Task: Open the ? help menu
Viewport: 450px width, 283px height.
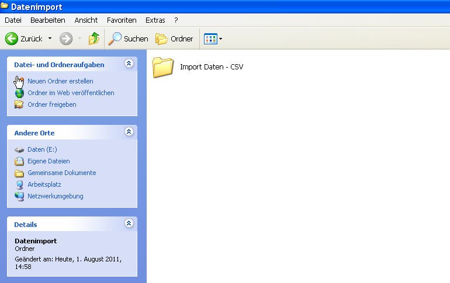Action: (176, 20)
